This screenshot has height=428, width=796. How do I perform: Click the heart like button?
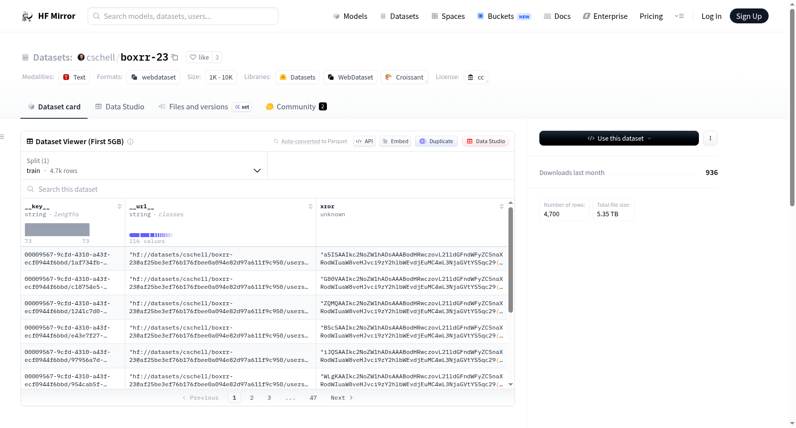click(199, 57)
